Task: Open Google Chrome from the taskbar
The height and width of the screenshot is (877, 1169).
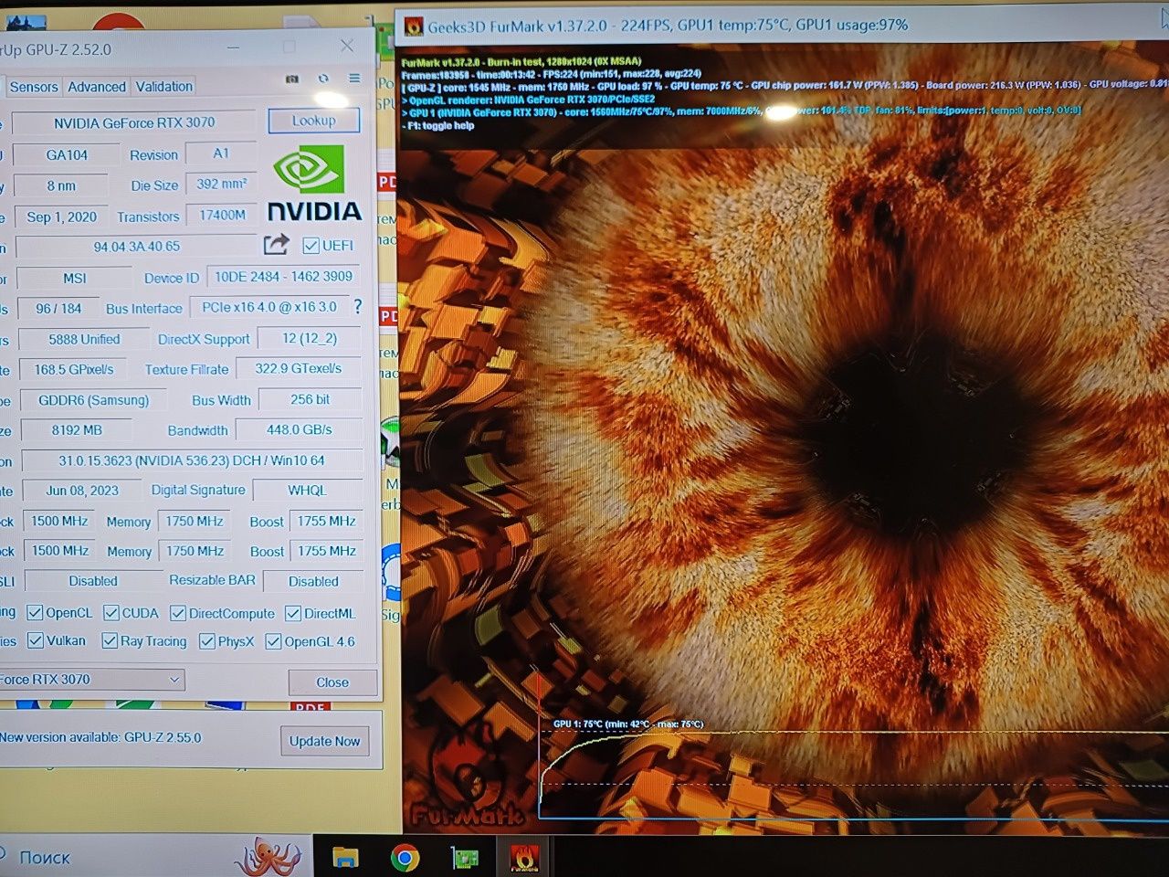Action: pyautogui.click(x=405, y=857)
